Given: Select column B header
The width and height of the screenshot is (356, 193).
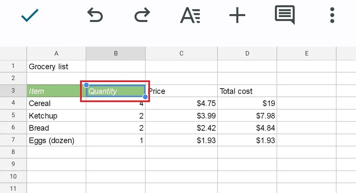Looking at the screenshot, I should coord(116,53).
